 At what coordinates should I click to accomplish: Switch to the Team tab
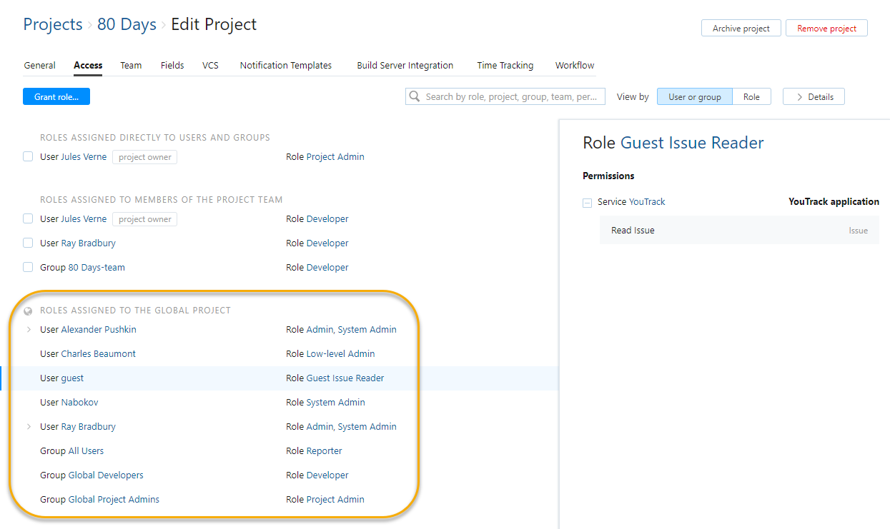(131, 65)
